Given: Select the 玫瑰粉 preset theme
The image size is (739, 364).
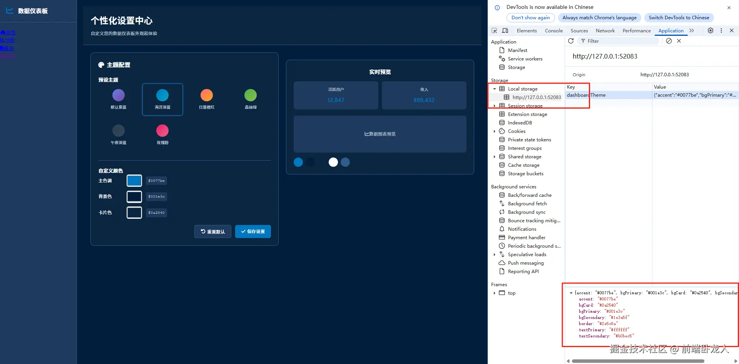Looking at the screenshot, I should click(162, 135).
